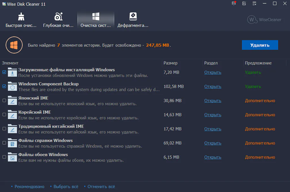The image size is (290, 192).
Task: Uncheck Windows Component Backup checkbox
Action: (x=4, y=86)
